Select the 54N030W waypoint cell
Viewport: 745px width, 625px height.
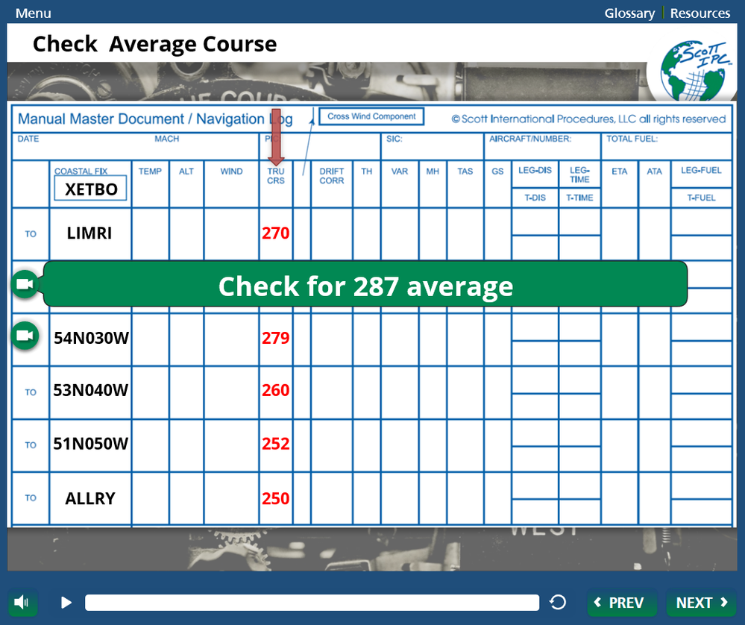click(x=90, y=339)
